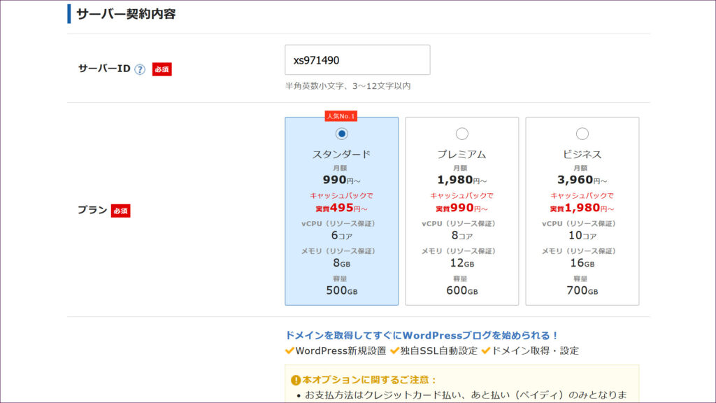716x403 pixels.
Task: Click the ドメインを取得してすぐに WordPress heading
Action: pos(422,335)
